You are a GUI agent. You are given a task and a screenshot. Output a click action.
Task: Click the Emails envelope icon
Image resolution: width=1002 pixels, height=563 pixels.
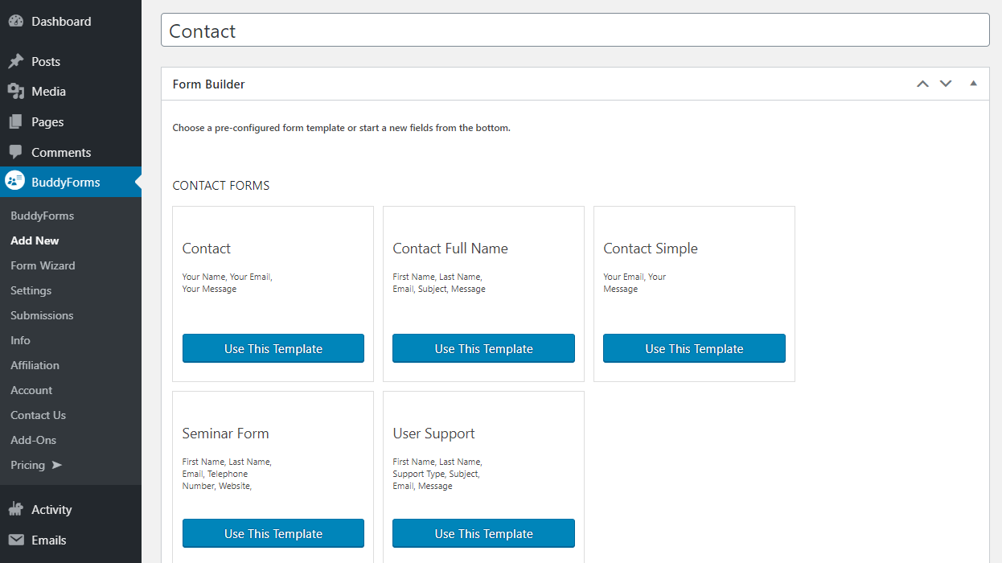[15, 540]
